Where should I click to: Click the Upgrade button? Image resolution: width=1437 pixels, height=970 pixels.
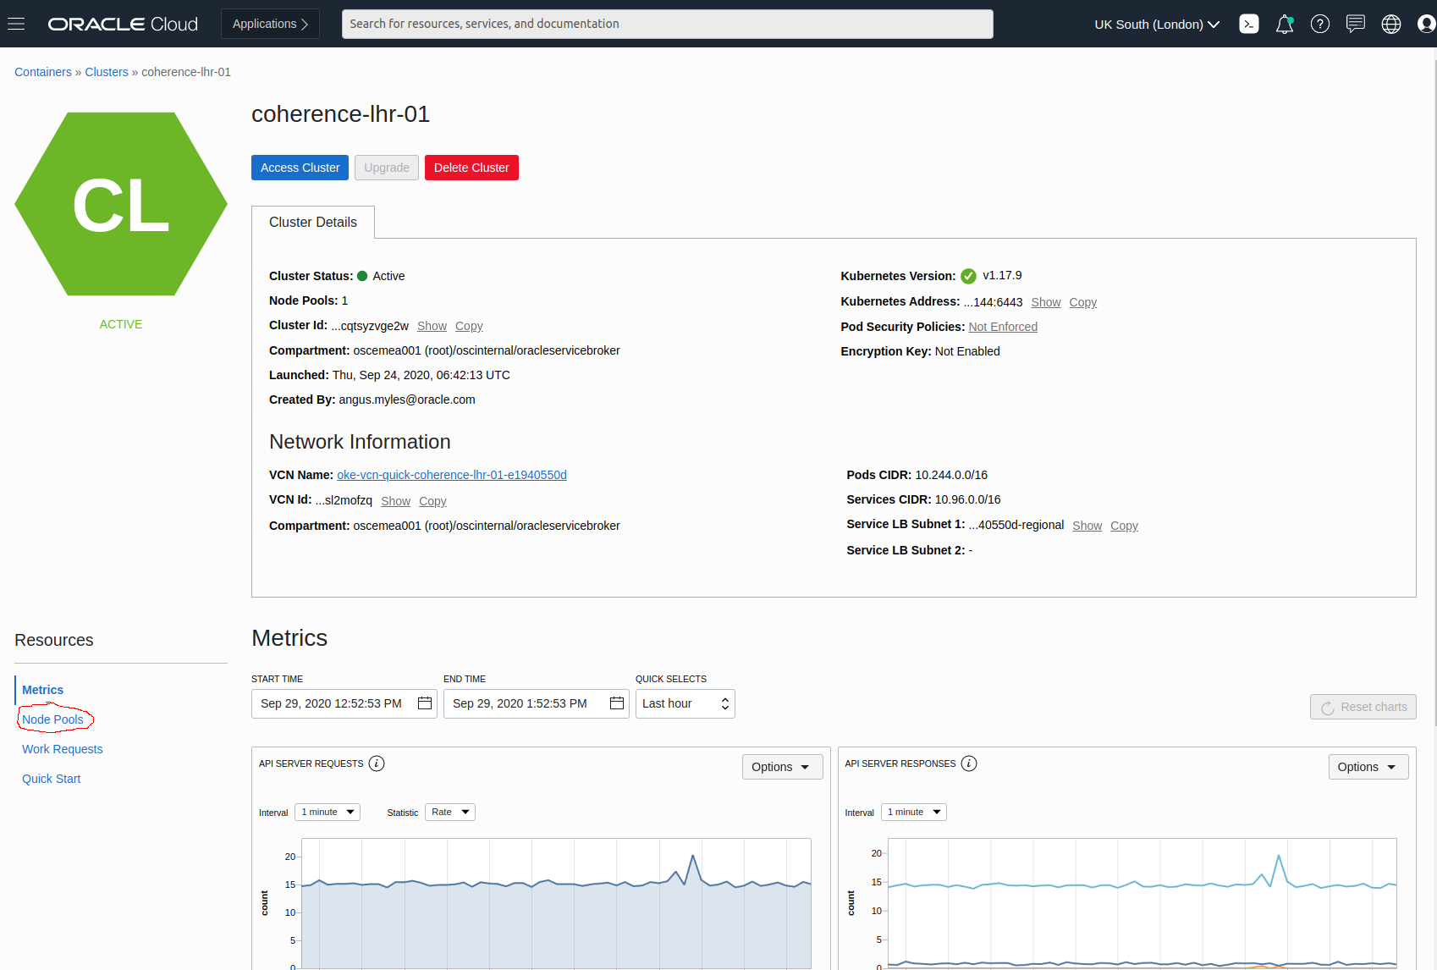point(387,168)
